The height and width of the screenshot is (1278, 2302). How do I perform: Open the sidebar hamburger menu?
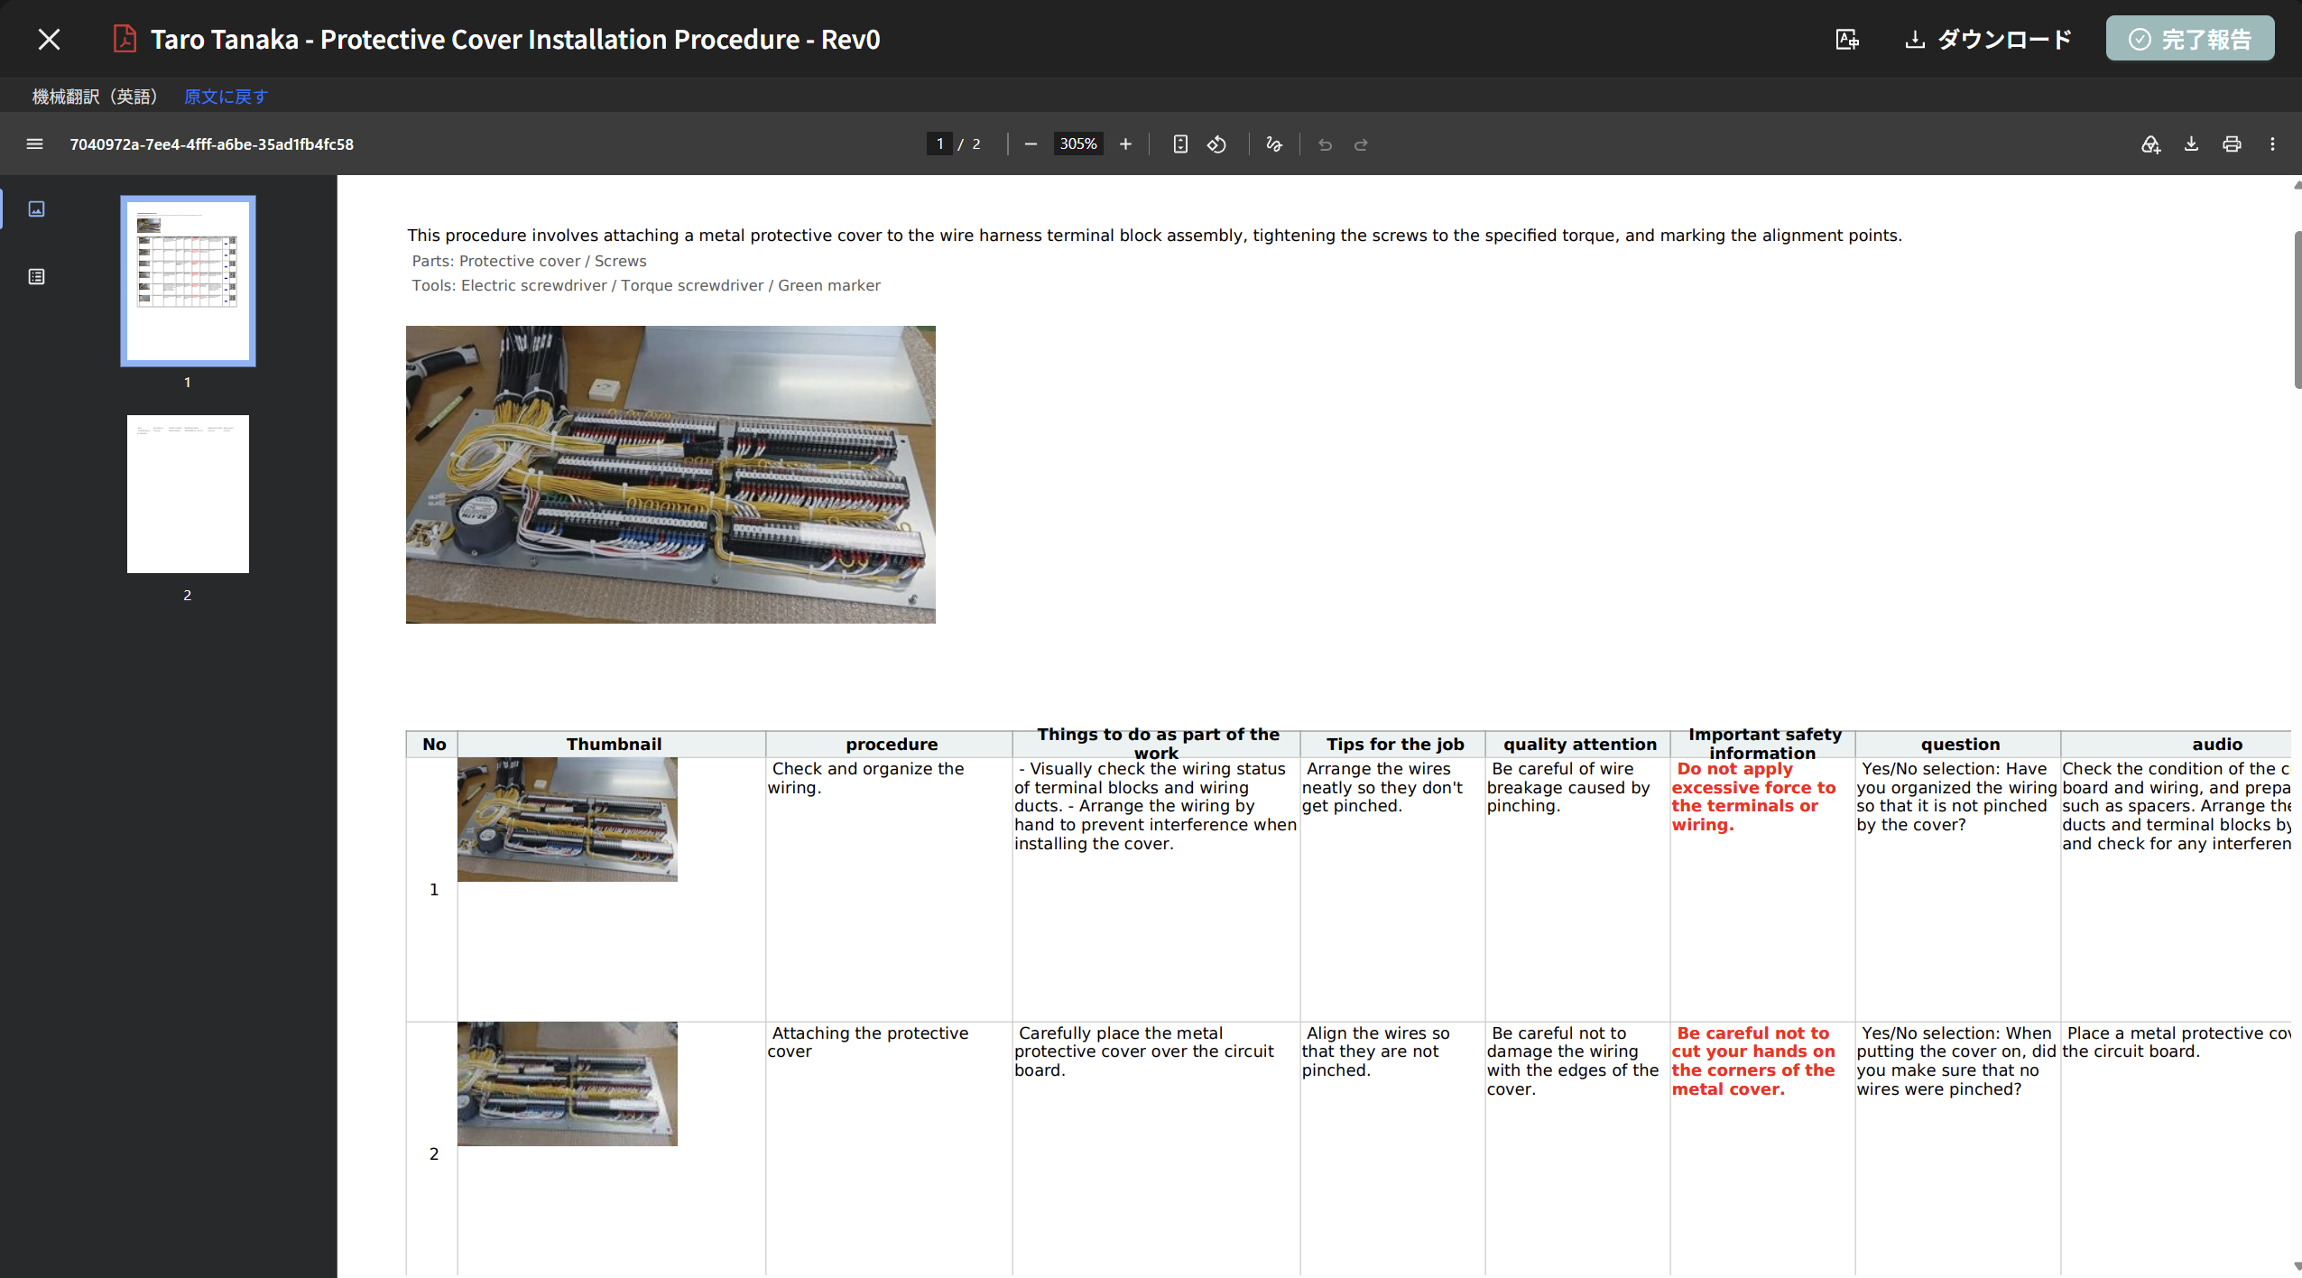[x=34, y=144]
